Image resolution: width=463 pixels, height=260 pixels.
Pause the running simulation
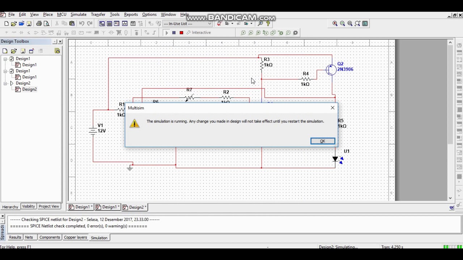174,32
